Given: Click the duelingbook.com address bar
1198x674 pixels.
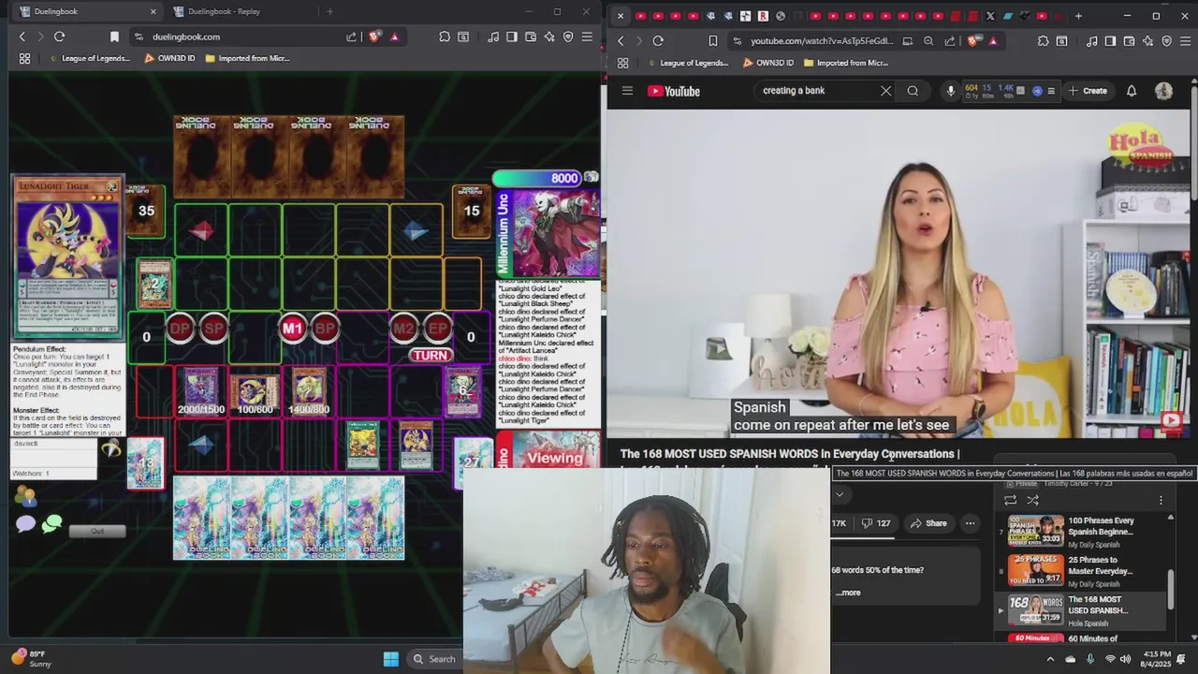Looking at the screenshot, I should 243,37.
